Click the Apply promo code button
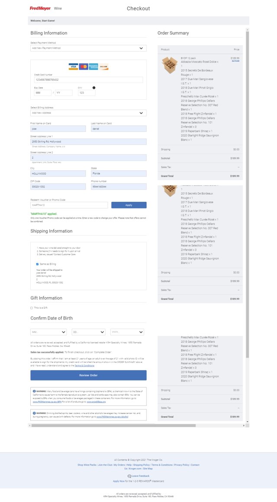This screenshot has width=277, height=502. click(x=129, y=205)
